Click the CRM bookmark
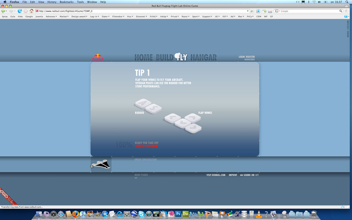352x220 pixels. [259, 16]
